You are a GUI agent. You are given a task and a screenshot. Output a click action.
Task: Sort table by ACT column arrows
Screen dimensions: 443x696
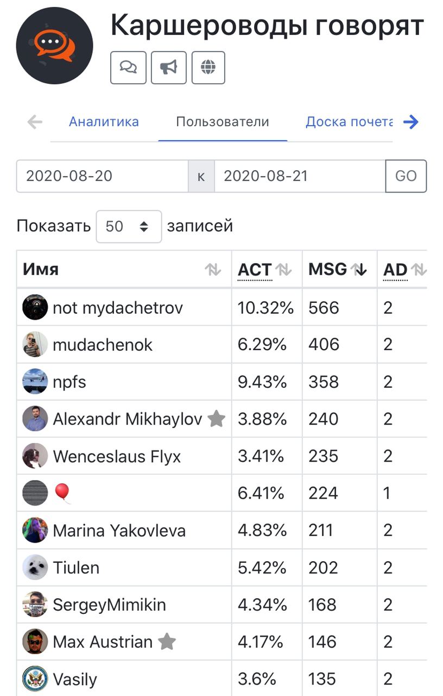pyautogui.click(x=283, y=269)
